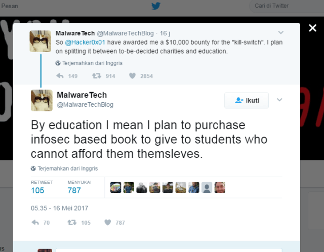Open the @Hacker0x01 mention link
Viewport: 324px width, 252px height.
85,43
